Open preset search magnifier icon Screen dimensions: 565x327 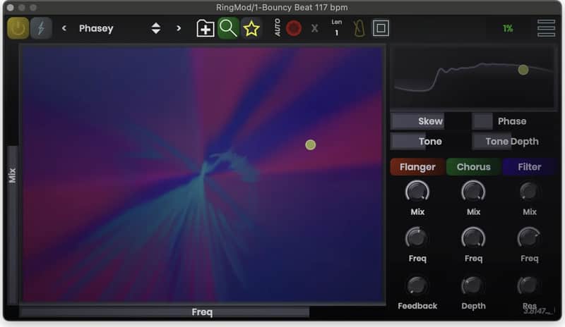pyautogui.click(x=228, y=28)
